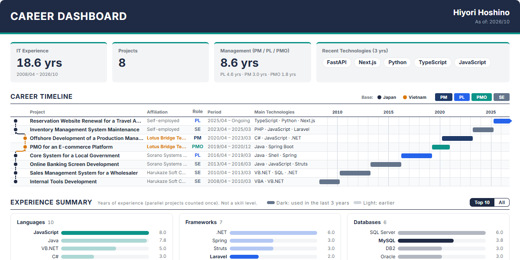Image resolution: width=520 pixels, height=260 pixels.
Task: Click the IT Experience 18.6 yrs card
Action: click(x=58, y=62)
